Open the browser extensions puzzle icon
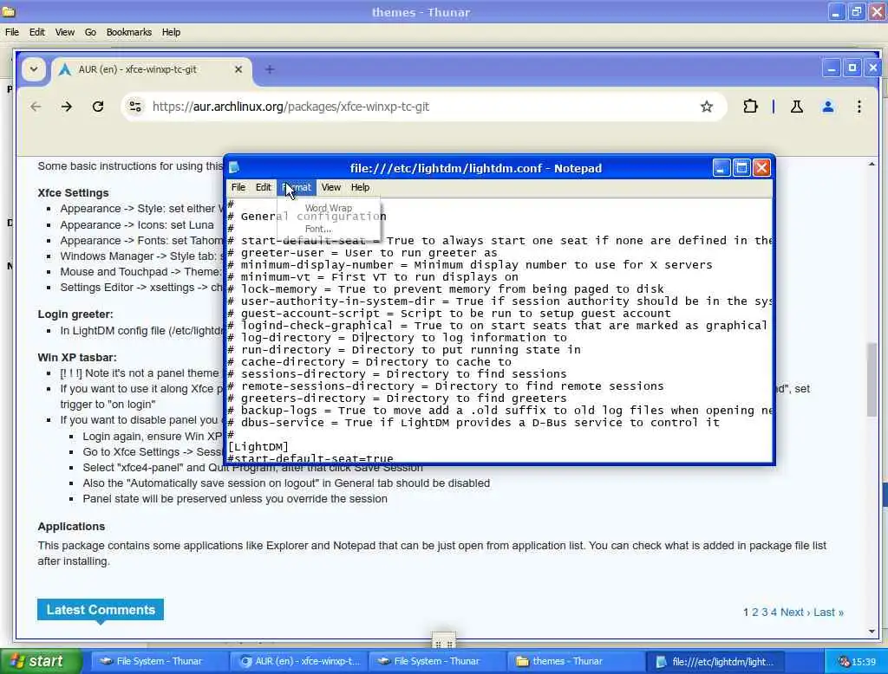 click(750, 107)
